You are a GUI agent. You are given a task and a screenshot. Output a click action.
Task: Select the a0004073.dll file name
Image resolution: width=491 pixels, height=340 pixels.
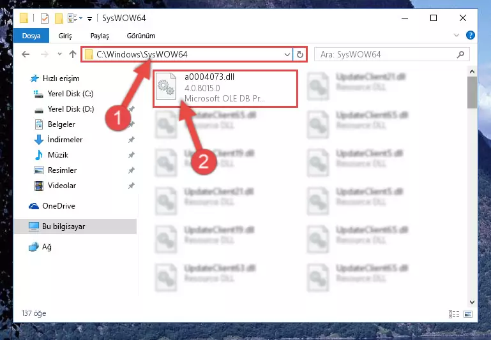point(209,77)
